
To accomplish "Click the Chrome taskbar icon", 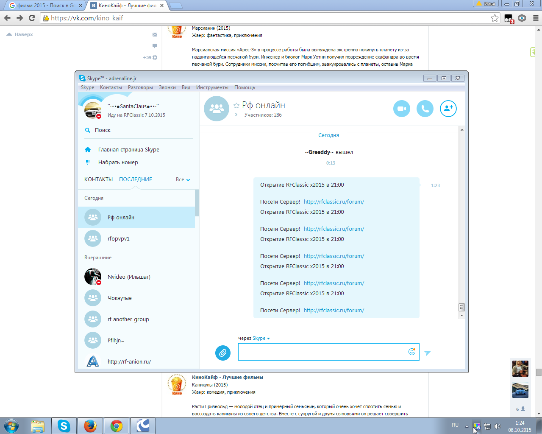I will 117,426.
